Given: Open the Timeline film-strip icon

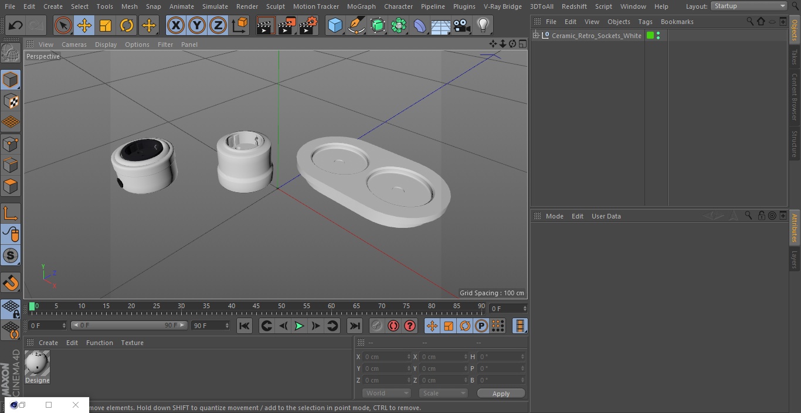Looking at the screenshot, I should point(520,326).
